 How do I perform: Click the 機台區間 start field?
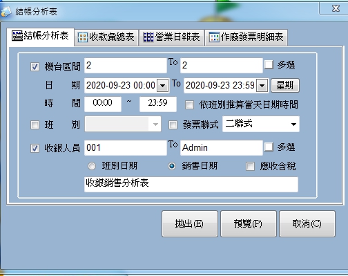point(126,66)
